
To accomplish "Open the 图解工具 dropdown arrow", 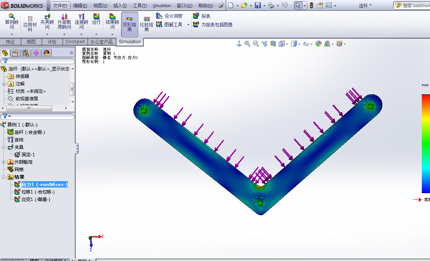I will pos(188,25).
